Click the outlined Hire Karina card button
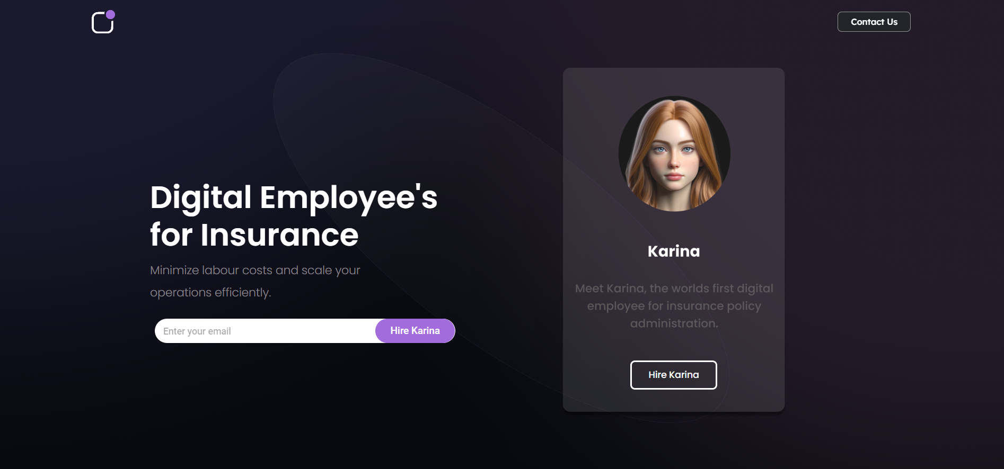The image size is (1004, 469). tap(673, 375)
